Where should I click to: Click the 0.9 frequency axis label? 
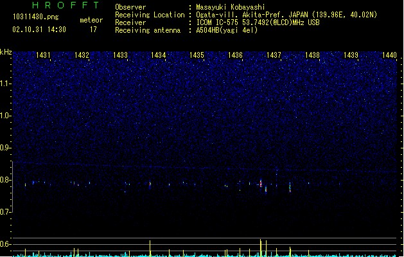5,148
